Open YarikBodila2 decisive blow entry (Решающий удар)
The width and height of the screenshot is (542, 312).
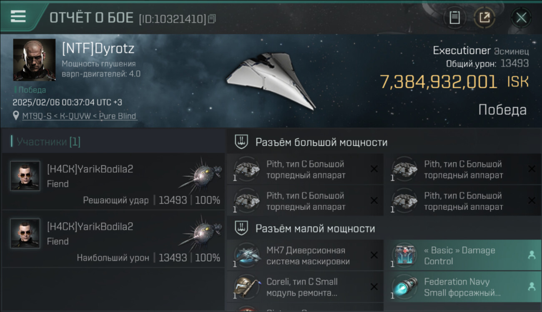pyautogui.click(x=113, y=181)
